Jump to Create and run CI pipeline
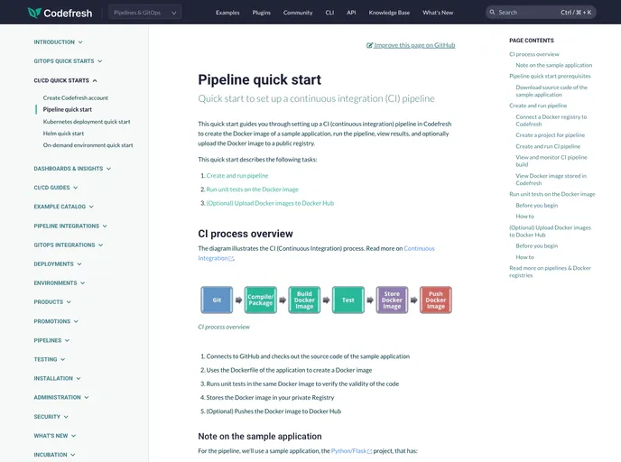The width and height of the screenshot is (621, 462). pyautogui.click(x=548, y=146)
